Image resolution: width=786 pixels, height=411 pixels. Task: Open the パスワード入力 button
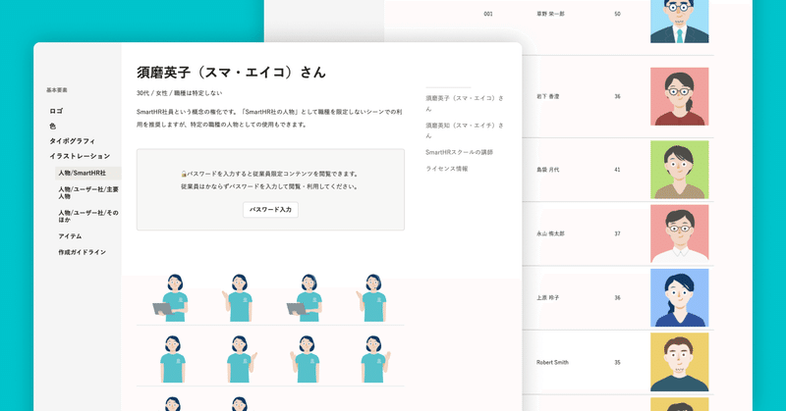271,210
